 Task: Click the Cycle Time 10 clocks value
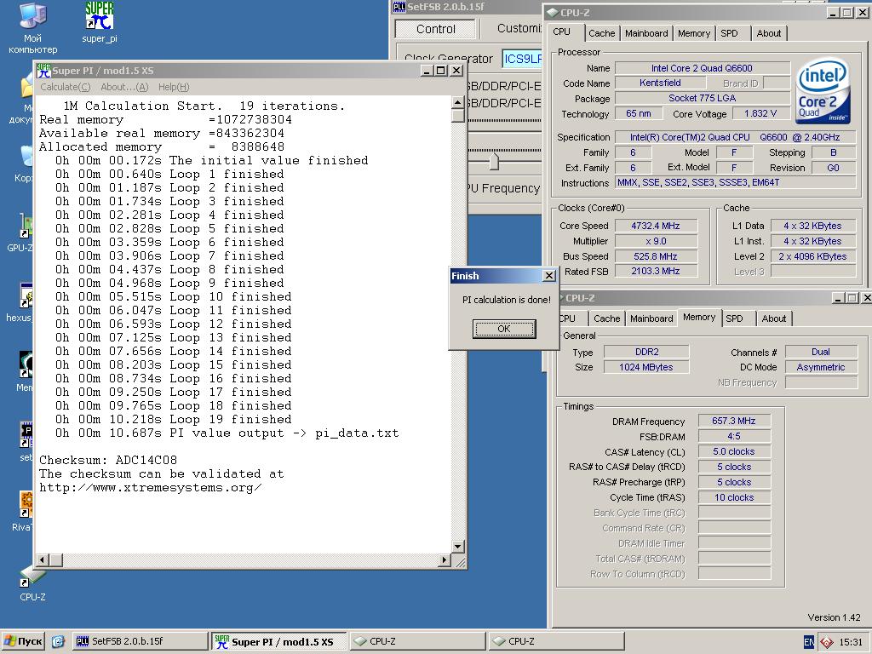734,497
